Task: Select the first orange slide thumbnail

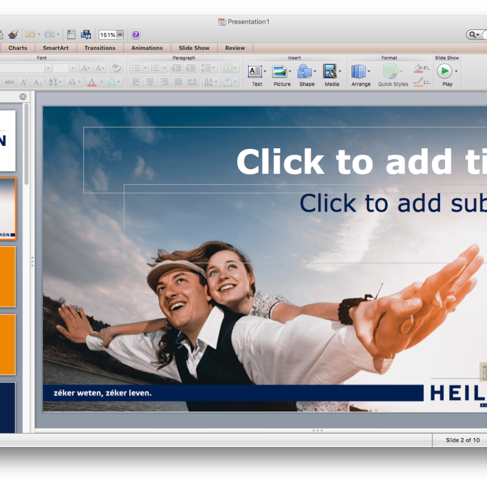Action: (x=8, y=276)
